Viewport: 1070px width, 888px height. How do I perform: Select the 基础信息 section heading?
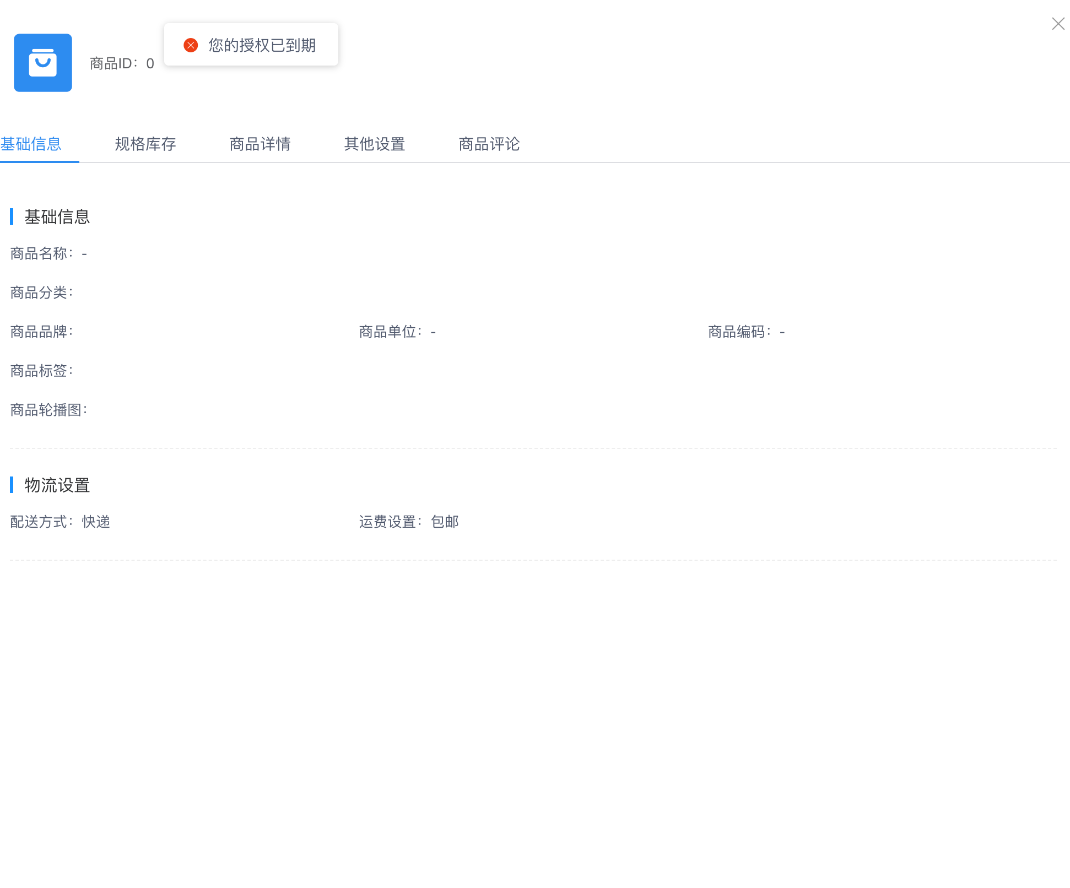57,217
